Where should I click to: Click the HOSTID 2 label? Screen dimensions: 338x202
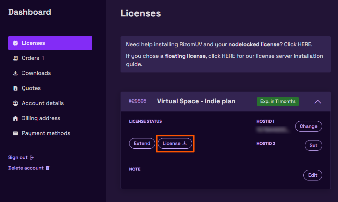tap(266, 144)
